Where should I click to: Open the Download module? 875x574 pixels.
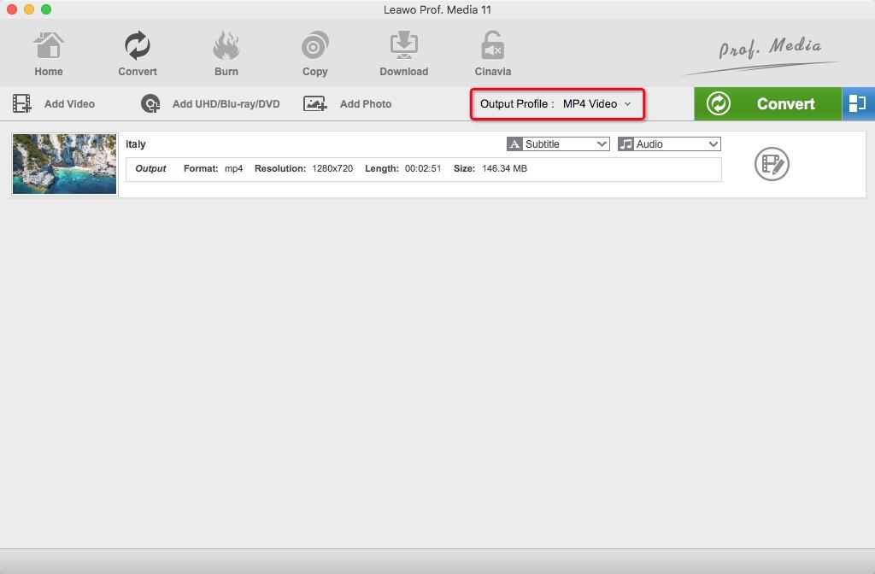tap(403, 51)
